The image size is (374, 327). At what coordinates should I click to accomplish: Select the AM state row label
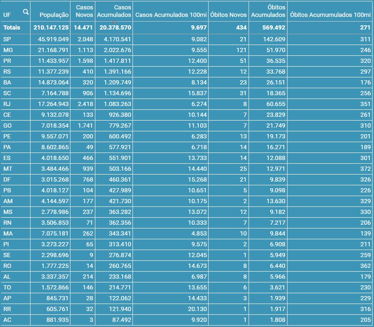(x=8, y=201)
